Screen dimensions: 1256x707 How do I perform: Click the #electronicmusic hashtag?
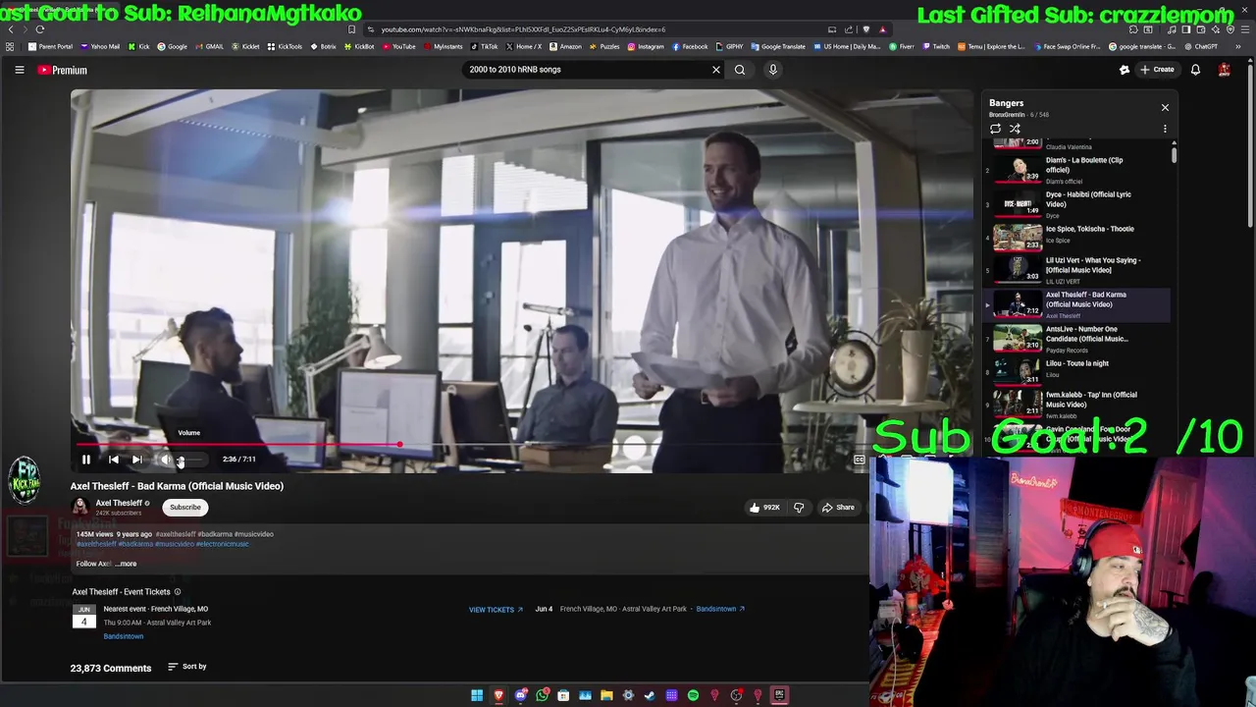(x=222, y=544)
